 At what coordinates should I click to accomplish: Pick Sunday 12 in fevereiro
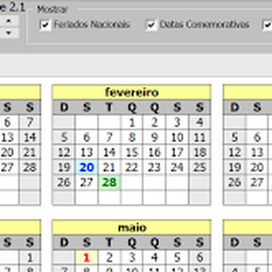pos(64,152)
